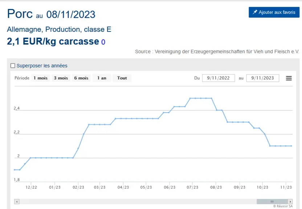Click the Ajouter aux favoris button
302x209 pixels.
pyautogui.click(x=274, y=12)
